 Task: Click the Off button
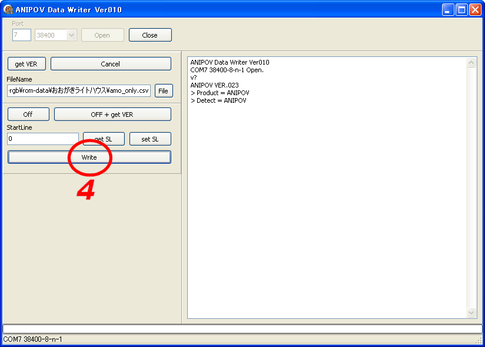28,114
